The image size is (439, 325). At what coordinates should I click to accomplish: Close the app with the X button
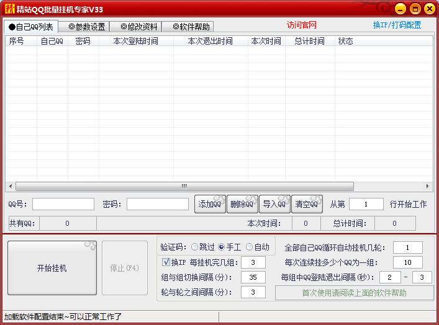430,9
